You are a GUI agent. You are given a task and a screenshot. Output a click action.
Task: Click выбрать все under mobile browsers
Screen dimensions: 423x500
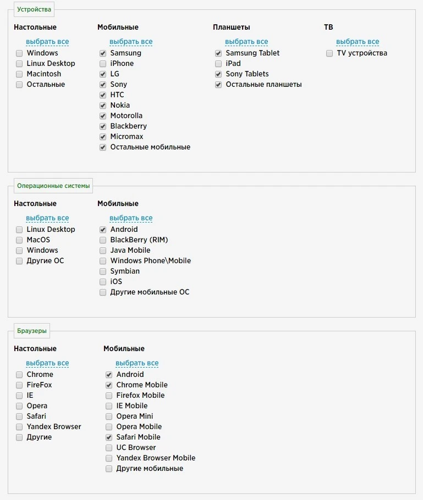pyautogui.click(x=137, y=363)
